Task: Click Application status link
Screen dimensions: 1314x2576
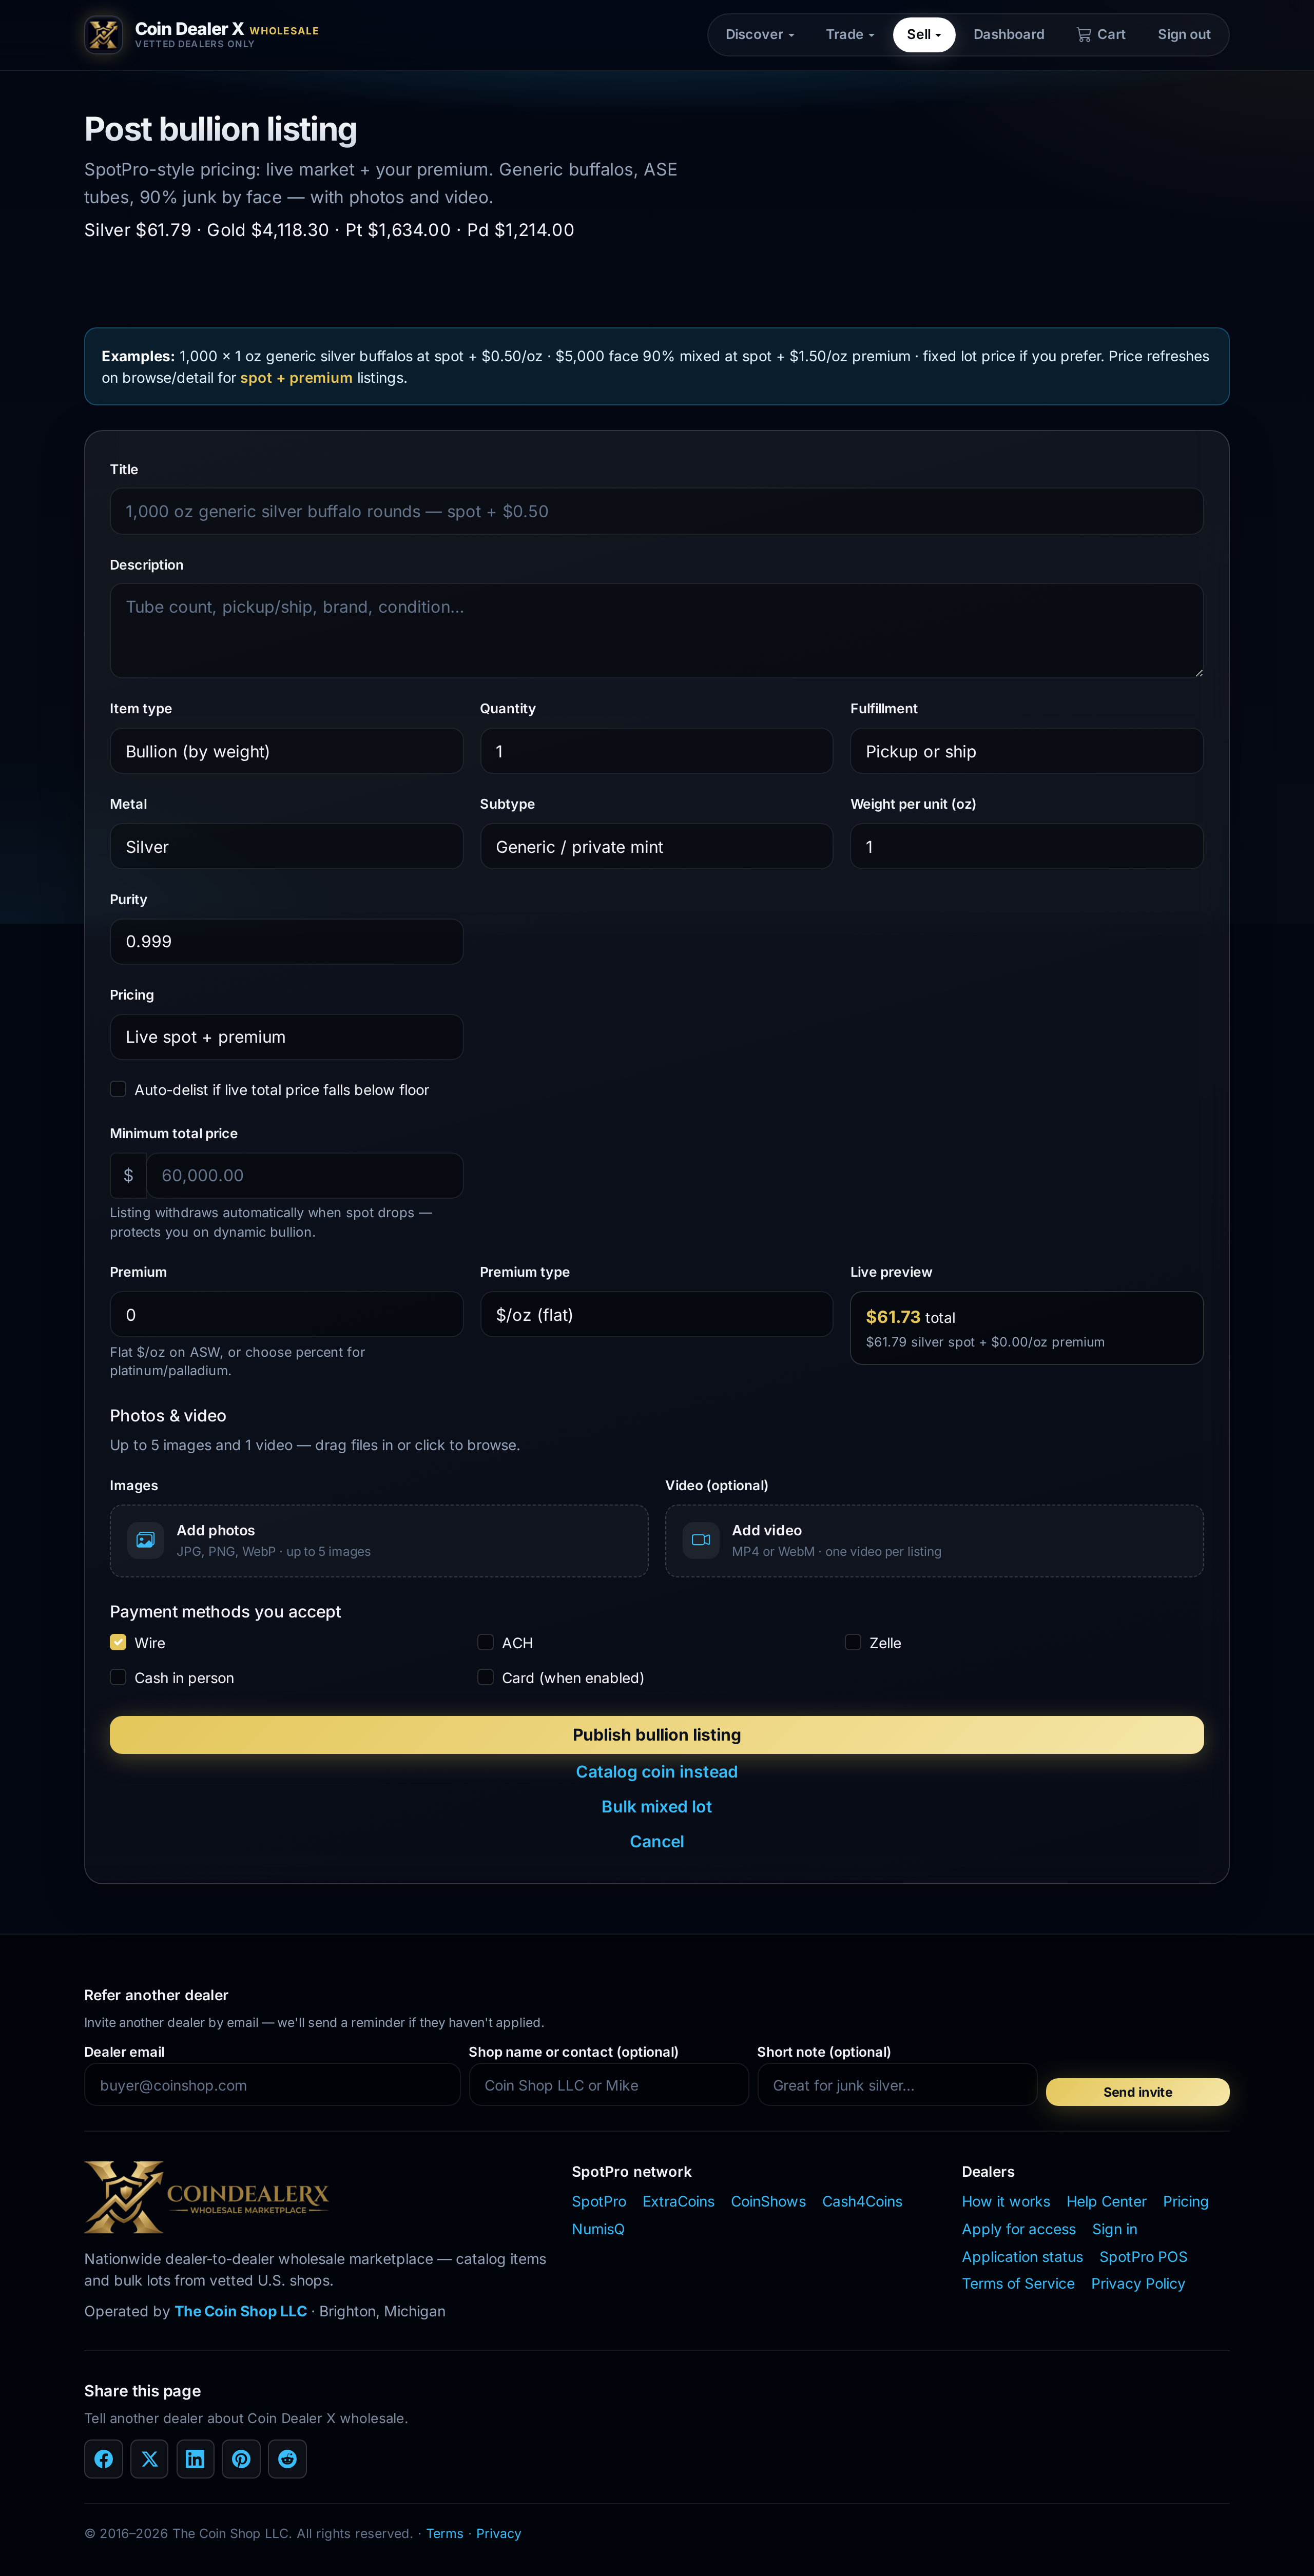Action: (1022, 2257)
